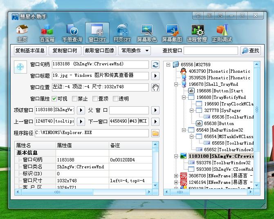The image size is (274, 219).
Task: Open program path folder icon
Action: click(155, 133)
